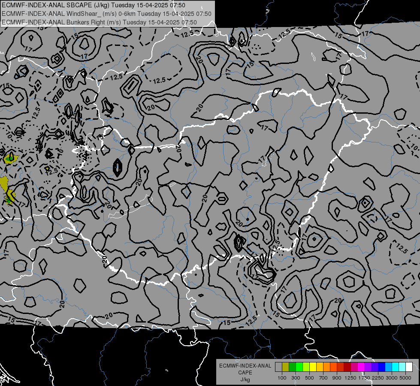Image resolution: width=420 pixels, height=386 pixels.
Task: Pick the white swatch at legend end
Action: tap(409, 367)
